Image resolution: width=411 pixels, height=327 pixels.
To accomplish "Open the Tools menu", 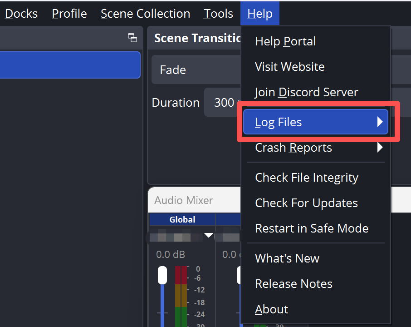I will tap(218, 14).
